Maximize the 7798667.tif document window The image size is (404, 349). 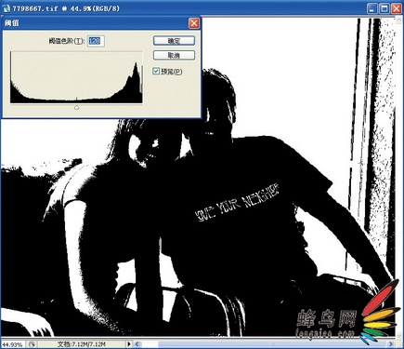[x=384, y=8]
